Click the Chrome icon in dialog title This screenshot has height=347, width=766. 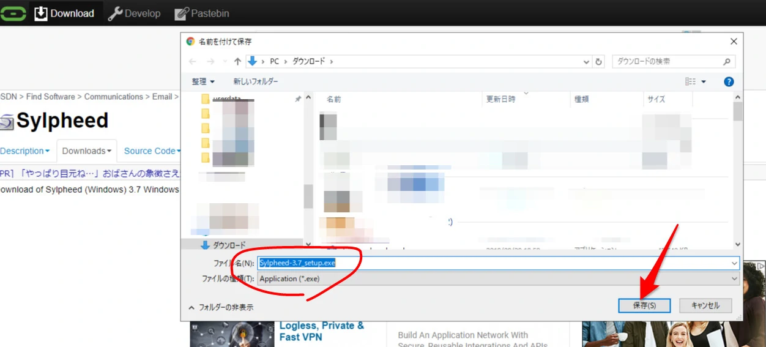[x=190, y=42]
